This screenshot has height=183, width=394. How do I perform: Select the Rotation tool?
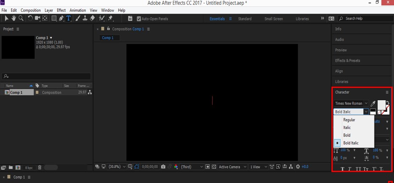pos(30,18)
